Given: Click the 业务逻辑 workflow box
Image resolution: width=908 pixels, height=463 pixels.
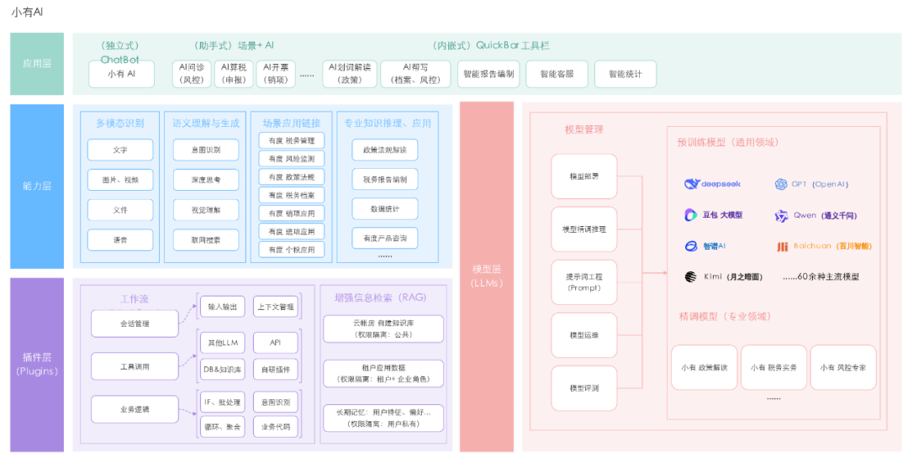Looking at the screenshot, I should coord(135,409).
